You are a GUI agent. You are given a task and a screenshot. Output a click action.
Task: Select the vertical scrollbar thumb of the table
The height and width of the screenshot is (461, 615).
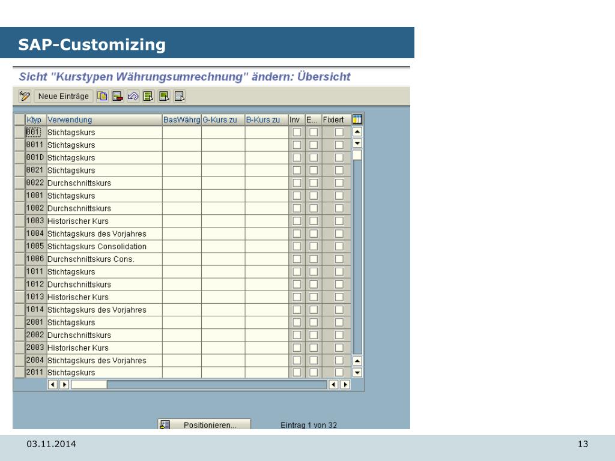pos(357,155)
